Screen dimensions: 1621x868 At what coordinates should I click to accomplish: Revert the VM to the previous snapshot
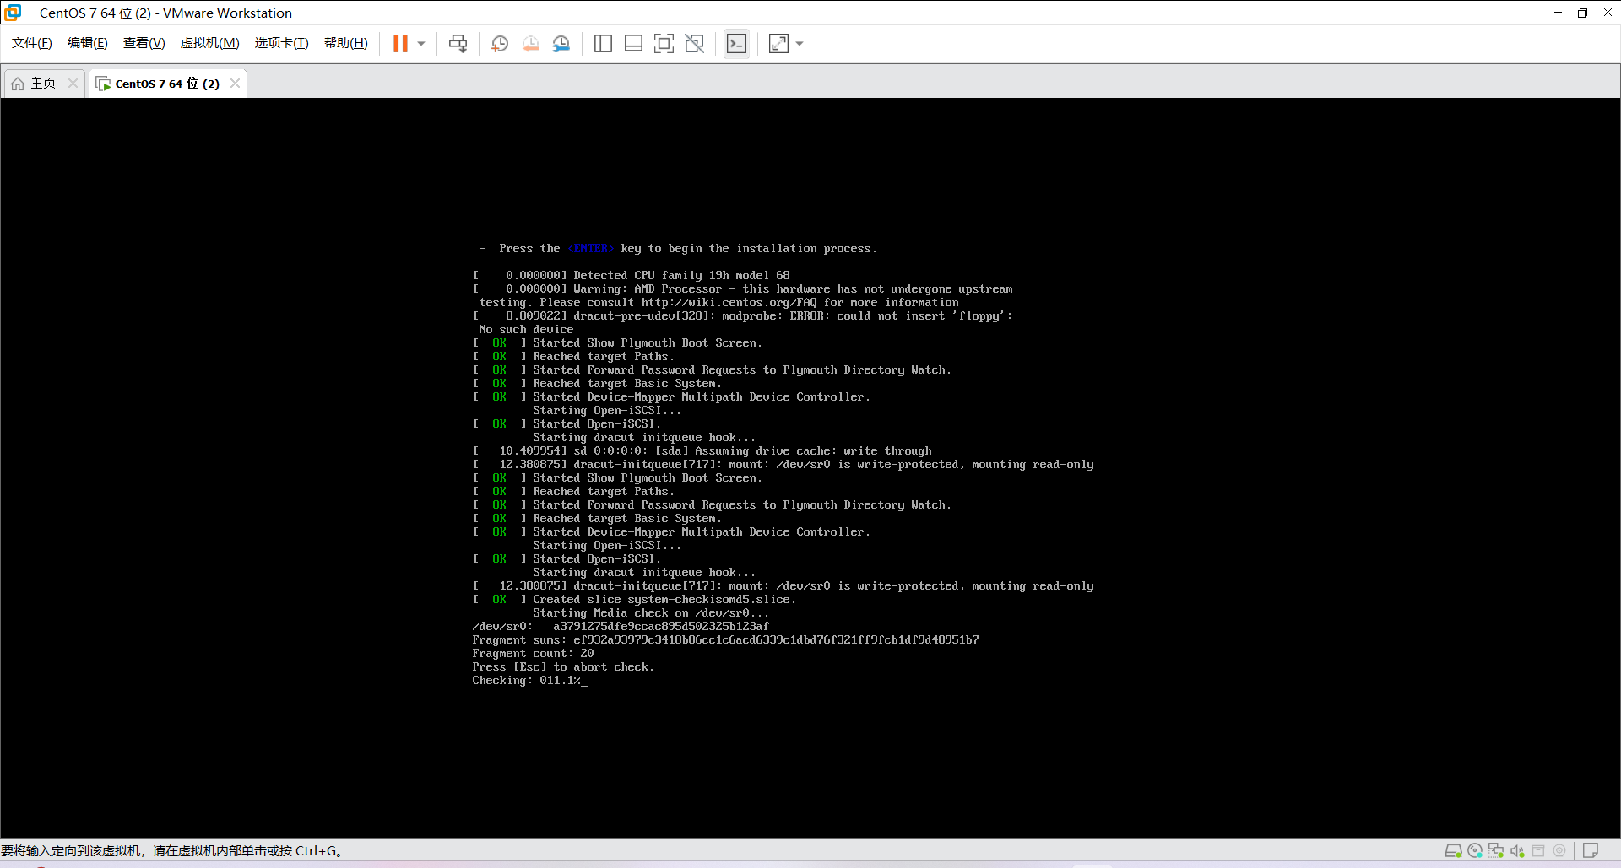click(531, 43)
